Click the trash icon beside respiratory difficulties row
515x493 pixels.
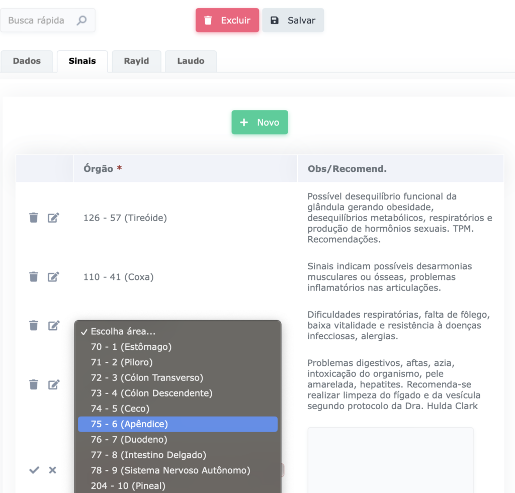[x=34, y=325]
